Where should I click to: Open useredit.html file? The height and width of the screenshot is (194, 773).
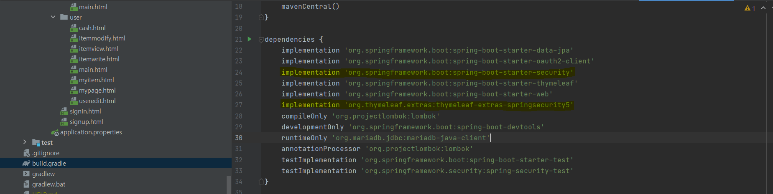pyautogui.click(x=97, y=101)
